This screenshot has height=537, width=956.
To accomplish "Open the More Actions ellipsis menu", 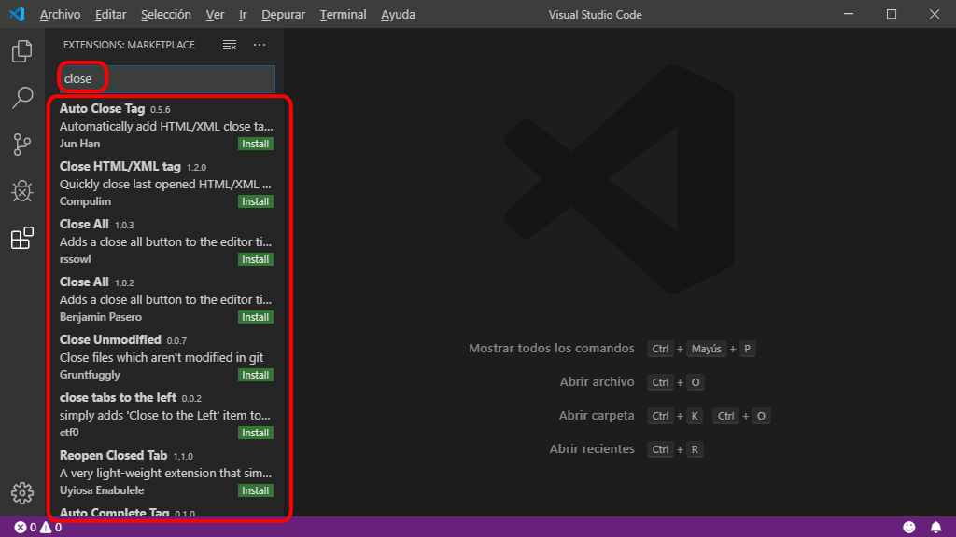I will pyautogui.click(x=260, y=45).
